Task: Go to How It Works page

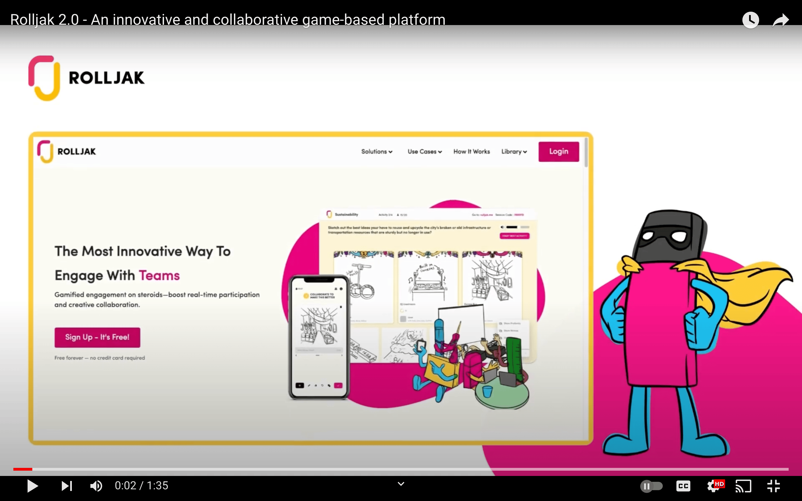Action: [471, 151]
